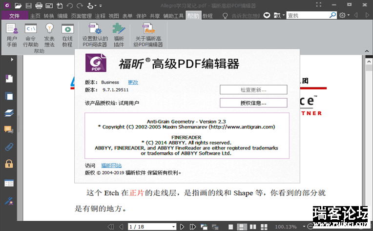Select the Hand tool icon
This screenshot has width=373, height=231.
coord(90,5)
